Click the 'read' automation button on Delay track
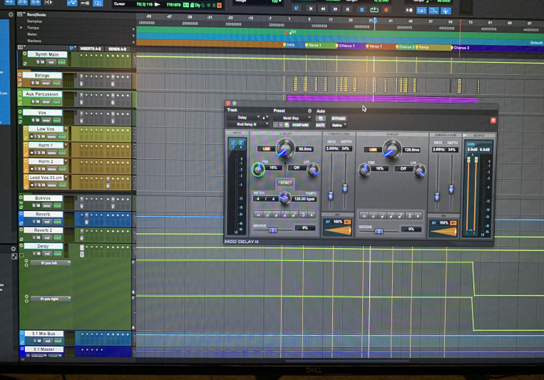This screenshot has width=544, height=380. tap(58, 254)
